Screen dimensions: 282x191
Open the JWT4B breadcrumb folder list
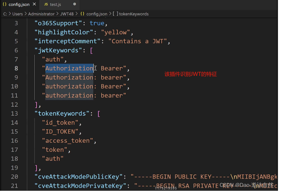click(x=67, y=14)
